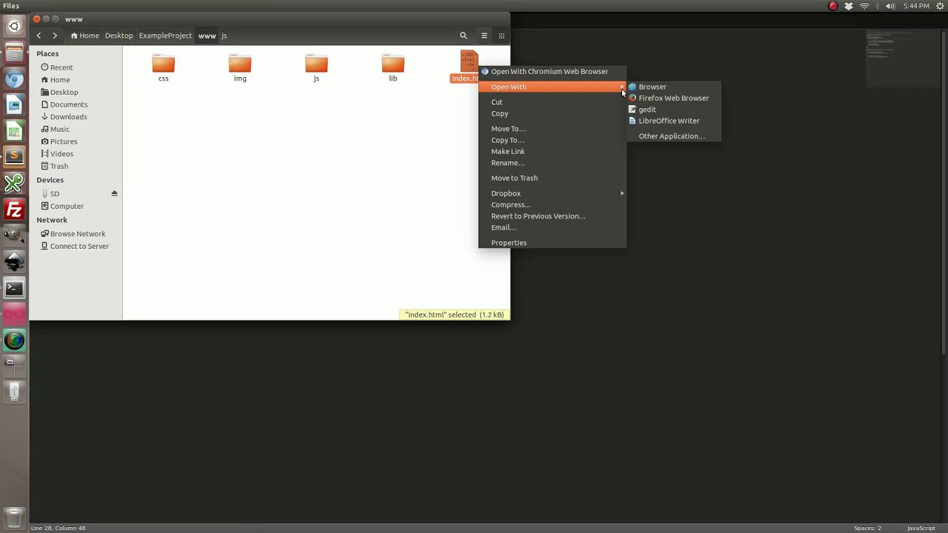This screenshot has height=533, width=948.
Task: Open GIMP from the launcher
Action: 14,237
